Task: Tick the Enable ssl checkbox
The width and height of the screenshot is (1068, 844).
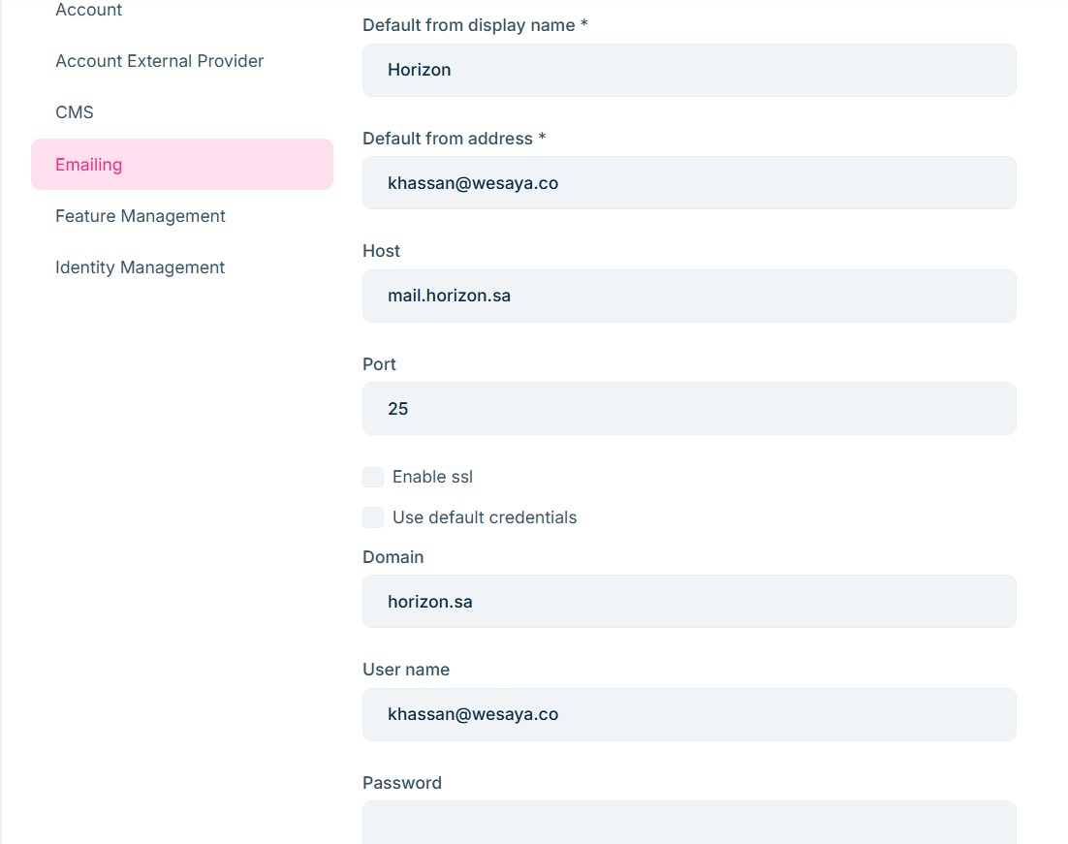Action: 373,477
